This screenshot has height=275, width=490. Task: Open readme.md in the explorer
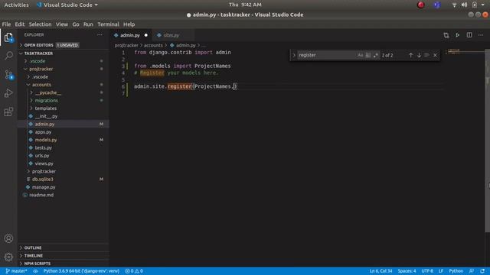tap(41, 195)
